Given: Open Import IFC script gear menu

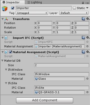Looking at the screenshot, I should click(88, 38).
